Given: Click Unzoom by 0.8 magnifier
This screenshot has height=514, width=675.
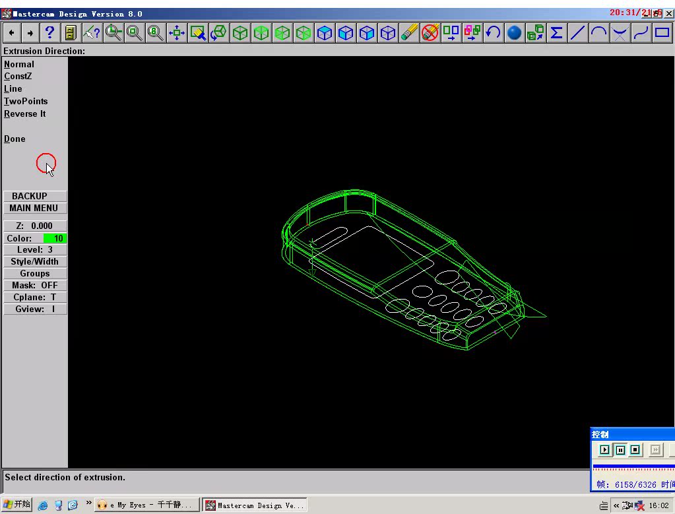Looking at the screenshot, I should [x=156, y=33].
